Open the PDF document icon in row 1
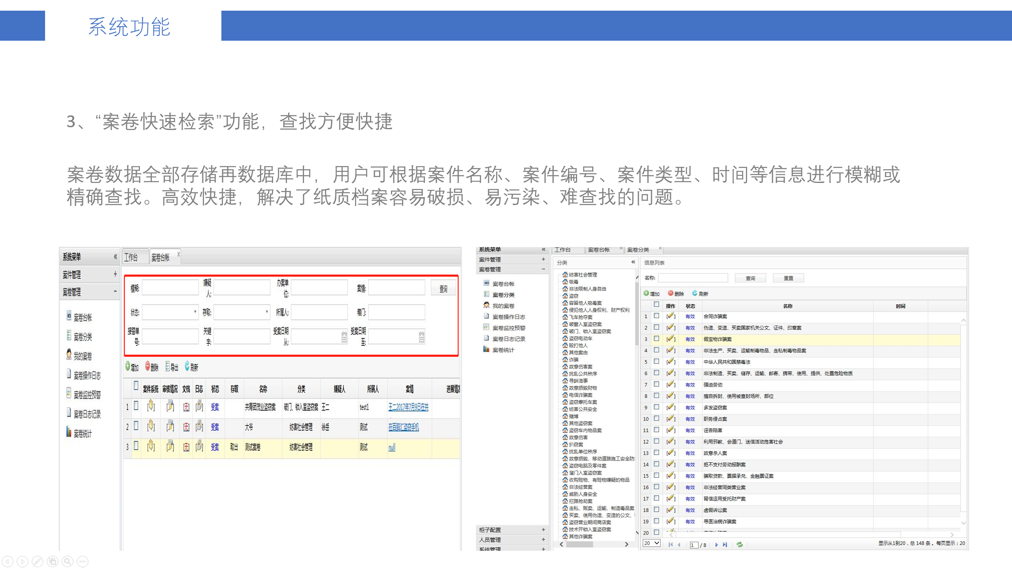1012x569 pixels. tap(186, 407)
